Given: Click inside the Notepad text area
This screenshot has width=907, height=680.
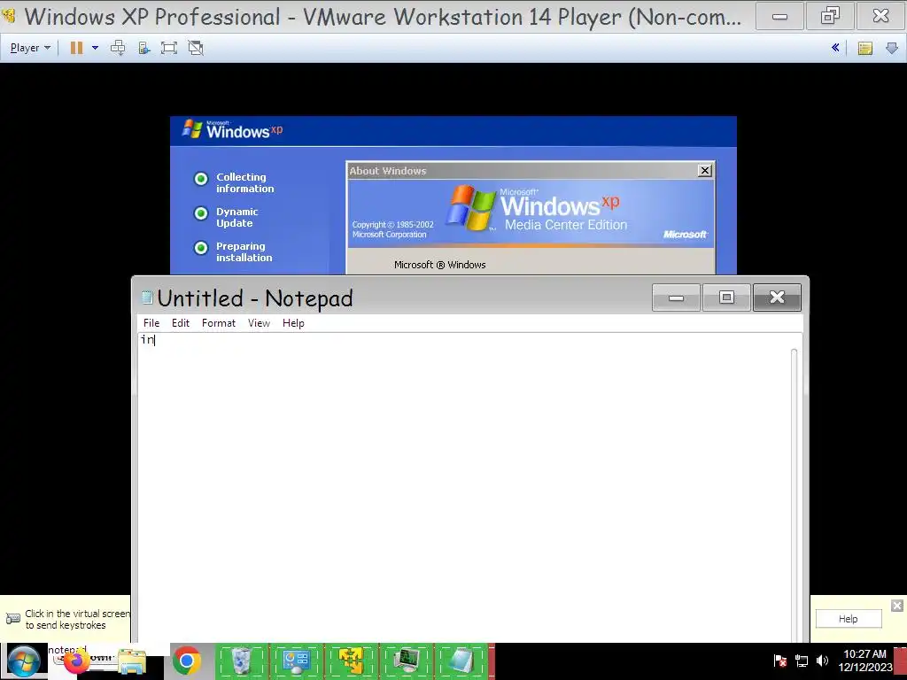Looking at the screenshot, I should coord(462,486).
